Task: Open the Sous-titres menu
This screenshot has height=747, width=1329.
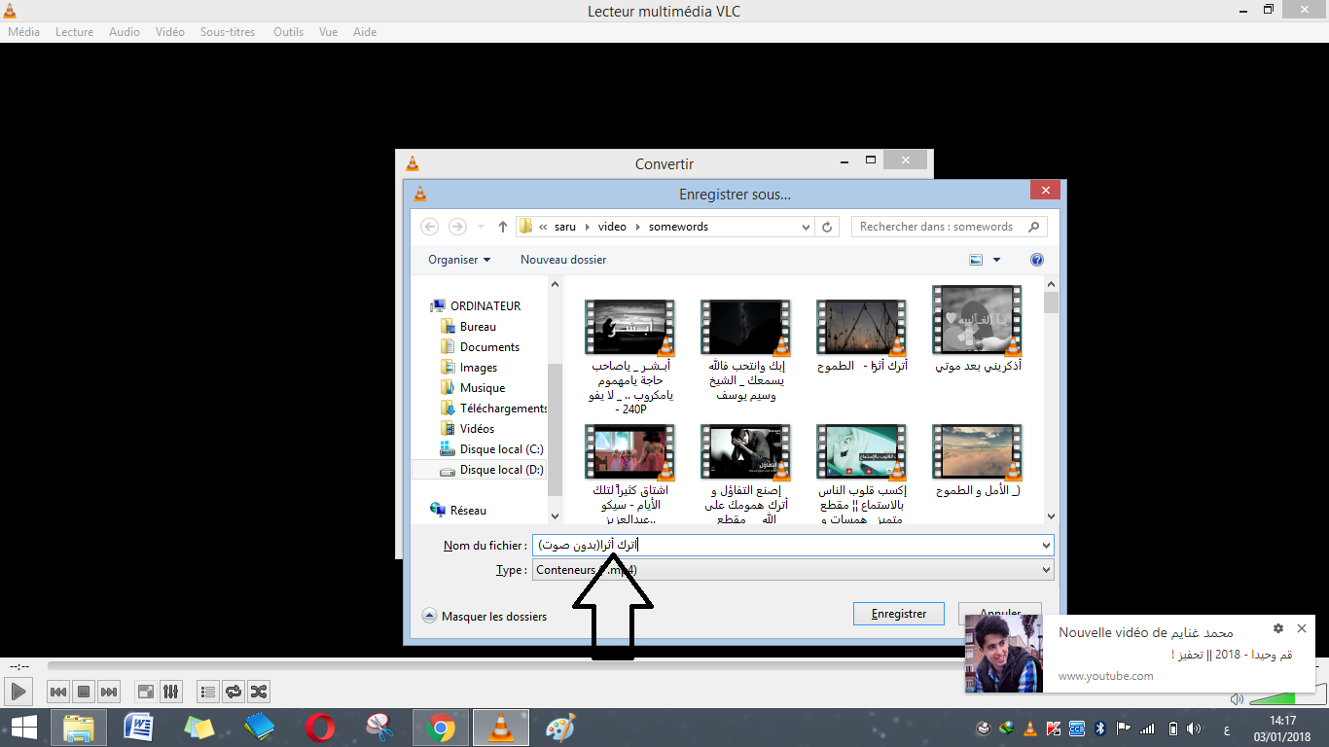Action: [228, 32]
